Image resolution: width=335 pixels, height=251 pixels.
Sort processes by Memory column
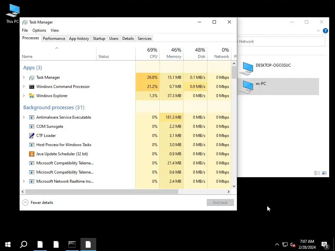(171, 53)
